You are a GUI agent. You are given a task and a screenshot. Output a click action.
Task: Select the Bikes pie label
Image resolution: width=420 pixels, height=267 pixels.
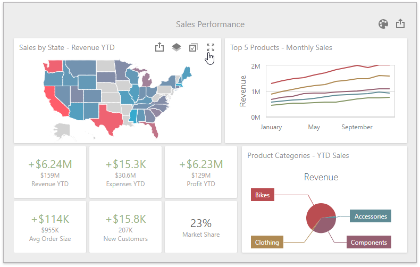coord(263,195)
